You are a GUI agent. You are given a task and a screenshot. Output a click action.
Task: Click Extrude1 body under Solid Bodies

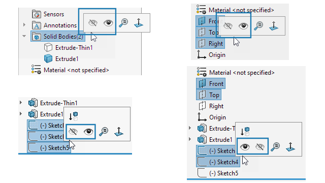point(61,59)
